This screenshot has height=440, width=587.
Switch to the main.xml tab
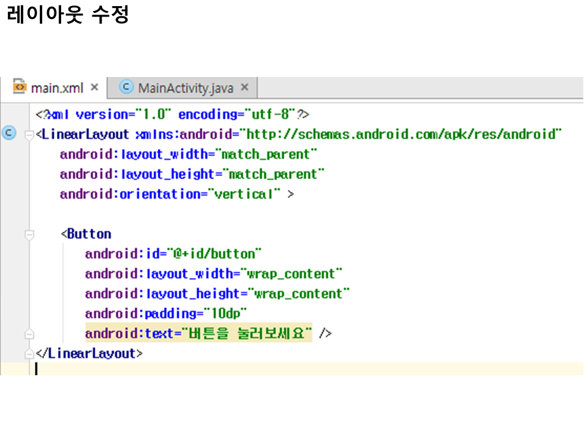tap(56, 88)
